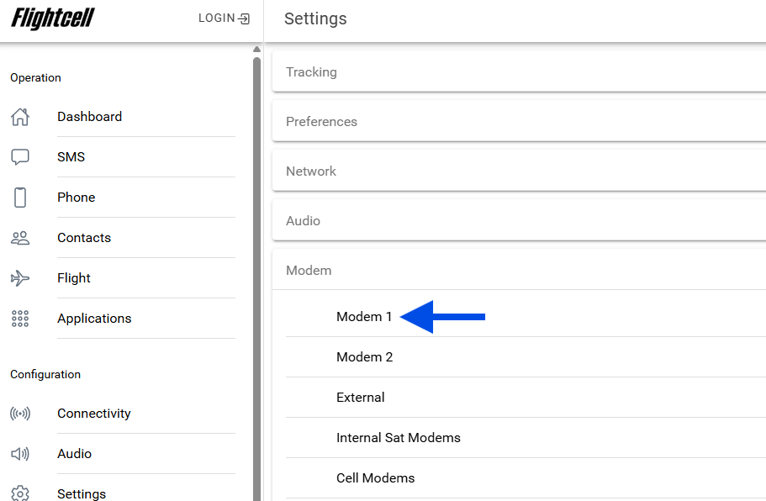This screenshot has width=766, height=501.
Task: Choose Internal Sat Modems option
Action: click(398, 438)
